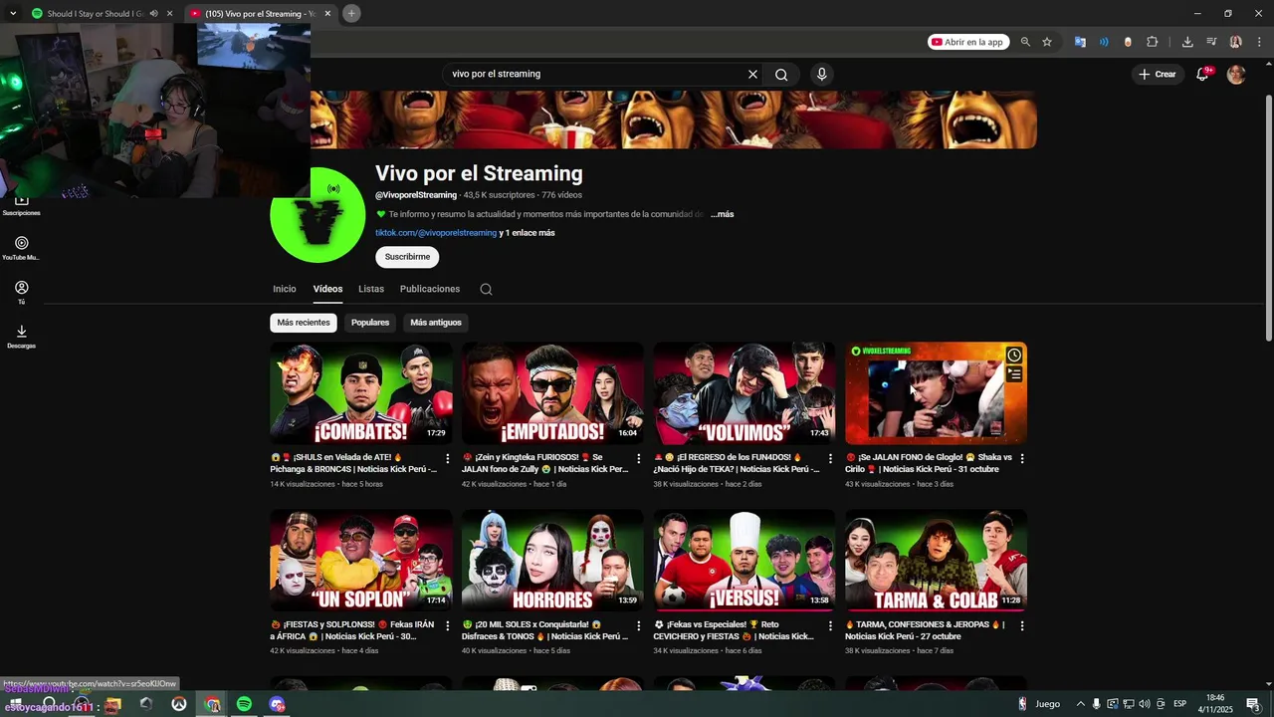1274x717 pixels.
Task: Open options menu for JALAN FONO de Gloglo video
Action: 1021,458
